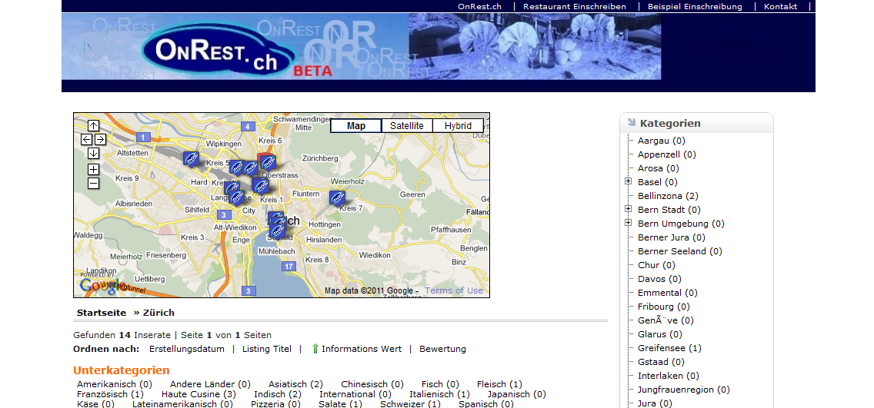This screenshot has height=408, width=874.
Task: Expand the Bern Stadt category
Action: (629, 210)
